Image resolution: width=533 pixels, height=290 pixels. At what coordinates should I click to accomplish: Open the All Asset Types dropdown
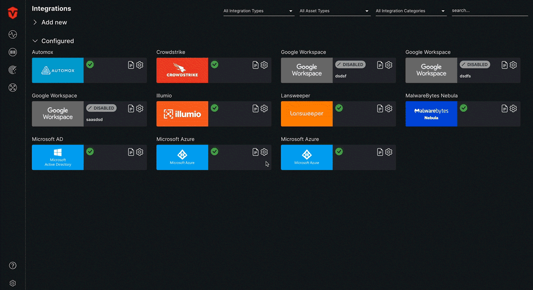click(335, 11)
